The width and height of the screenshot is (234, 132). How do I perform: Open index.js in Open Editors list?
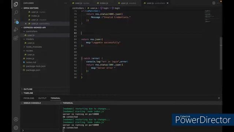45,16
